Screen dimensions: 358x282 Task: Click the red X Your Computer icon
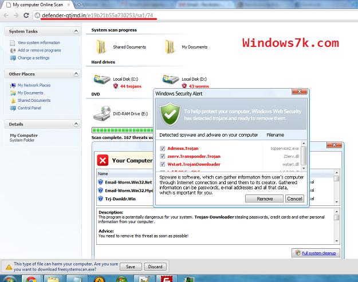click(103, 160)
